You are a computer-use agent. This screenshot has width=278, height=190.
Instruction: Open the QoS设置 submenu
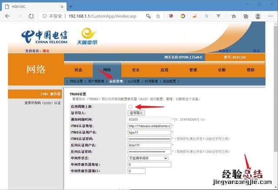click(134, 81)
